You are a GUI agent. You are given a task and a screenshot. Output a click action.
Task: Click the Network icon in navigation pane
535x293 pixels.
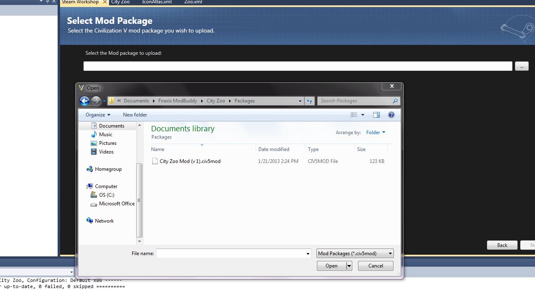tap(90, 221)
